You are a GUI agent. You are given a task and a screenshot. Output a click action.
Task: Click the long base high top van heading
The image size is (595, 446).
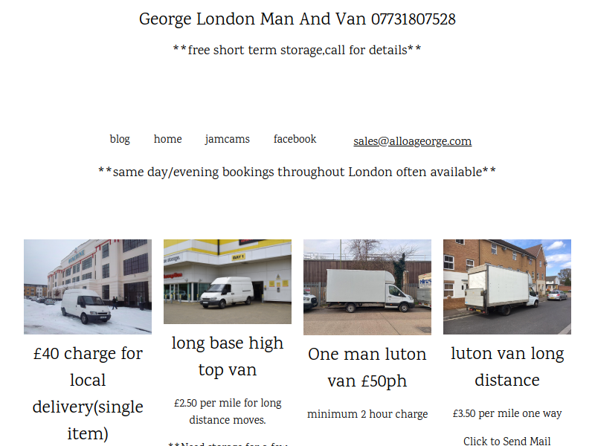point(228,356)
